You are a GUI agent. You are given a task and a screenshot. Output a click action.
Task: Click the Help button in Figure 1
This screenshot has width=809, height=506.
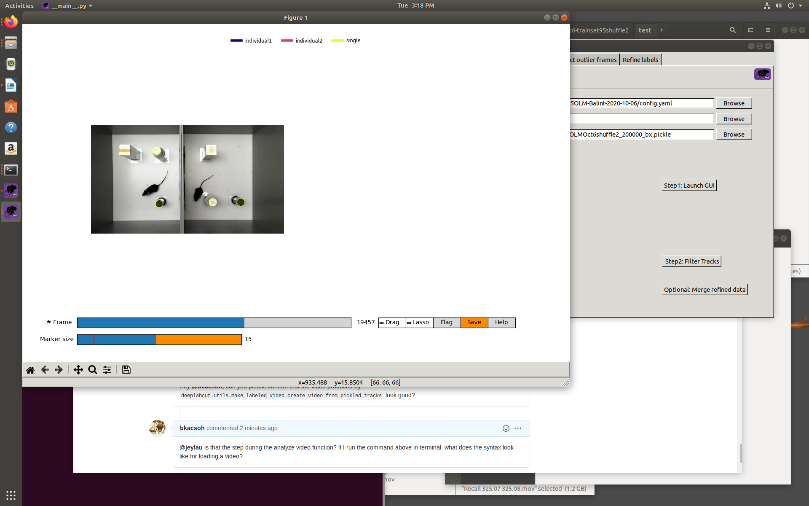pyautogui.click(x=501, y=323)
